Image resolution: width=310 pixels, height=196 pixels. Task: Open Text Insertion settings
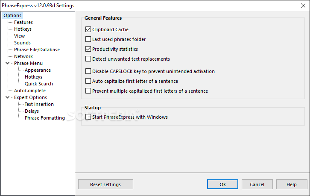tap(39, 104)
